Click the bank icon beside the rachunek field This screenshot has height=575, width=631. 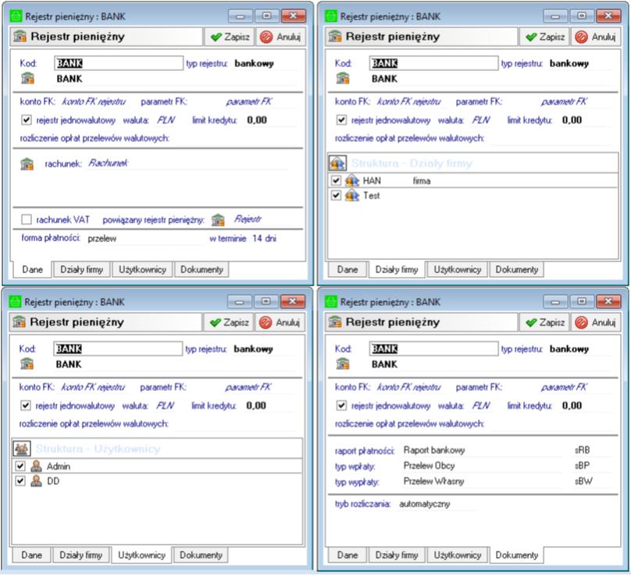point(27,164)
